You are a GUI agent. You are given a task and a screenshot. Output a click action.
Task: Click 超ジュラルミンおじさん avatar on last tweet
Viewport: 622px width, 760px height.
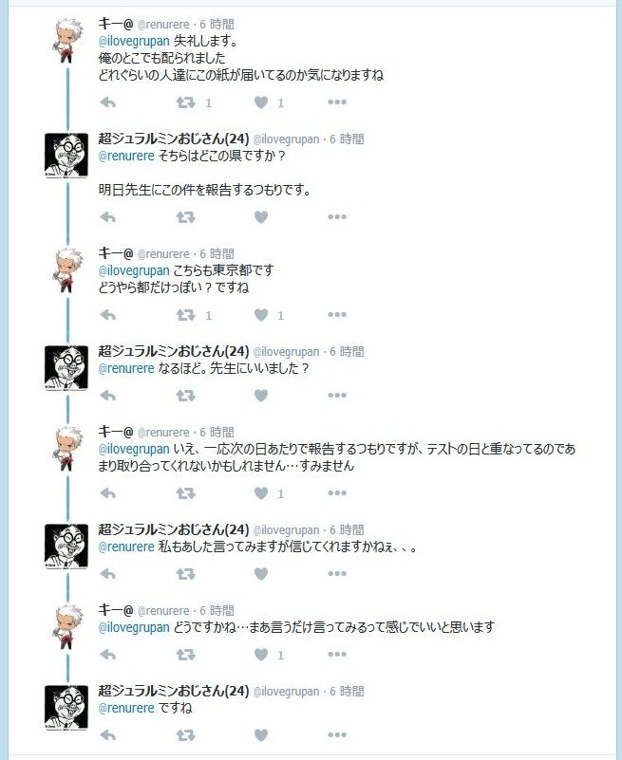[66, 707]
